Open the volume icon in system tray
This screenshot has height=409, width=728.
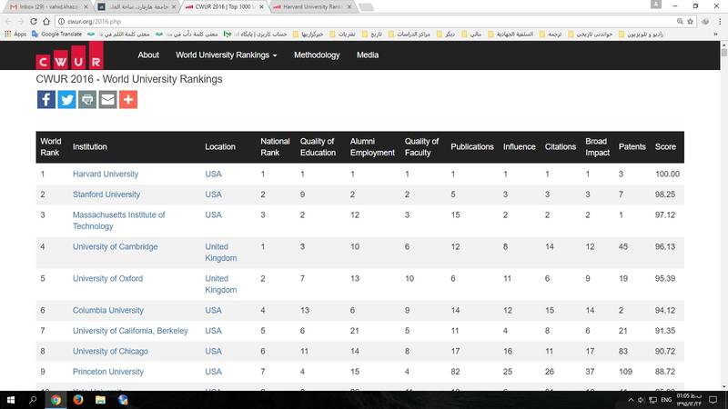point(642,400)
